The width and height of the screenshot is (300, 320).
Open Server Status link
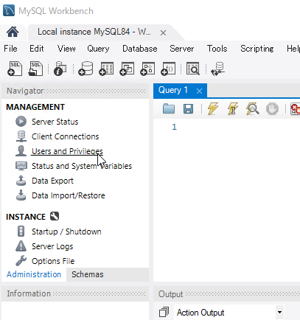[55, 122]
